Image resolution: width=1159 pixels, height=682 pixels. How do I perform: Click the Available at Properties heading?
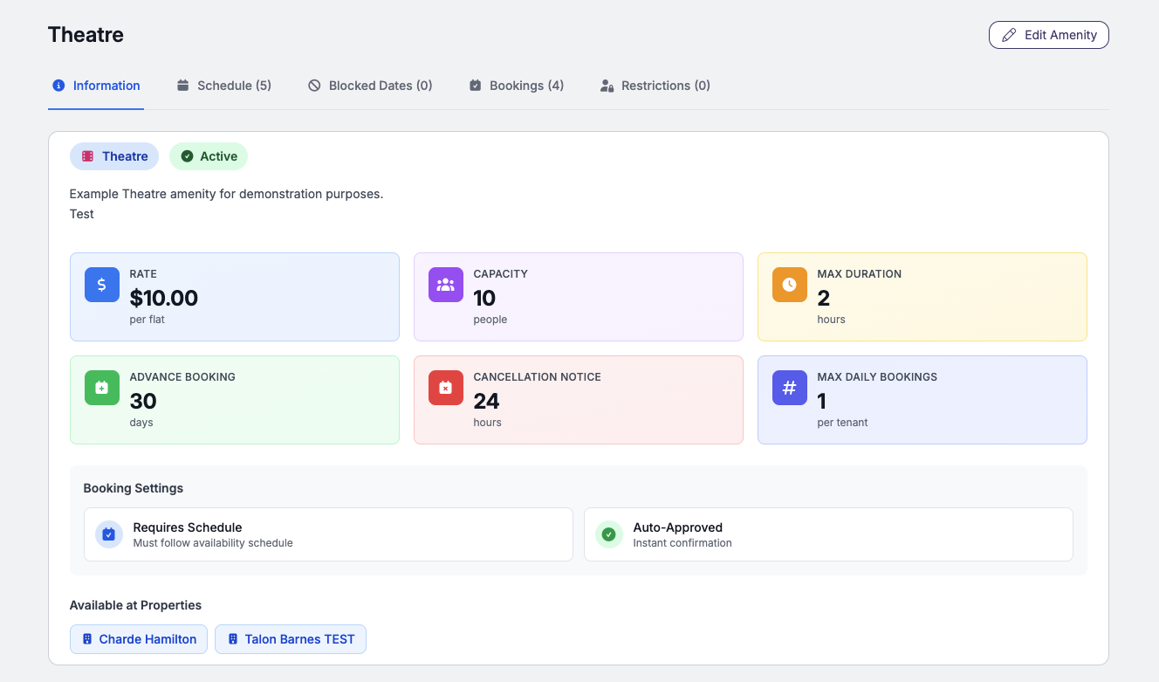135,605
